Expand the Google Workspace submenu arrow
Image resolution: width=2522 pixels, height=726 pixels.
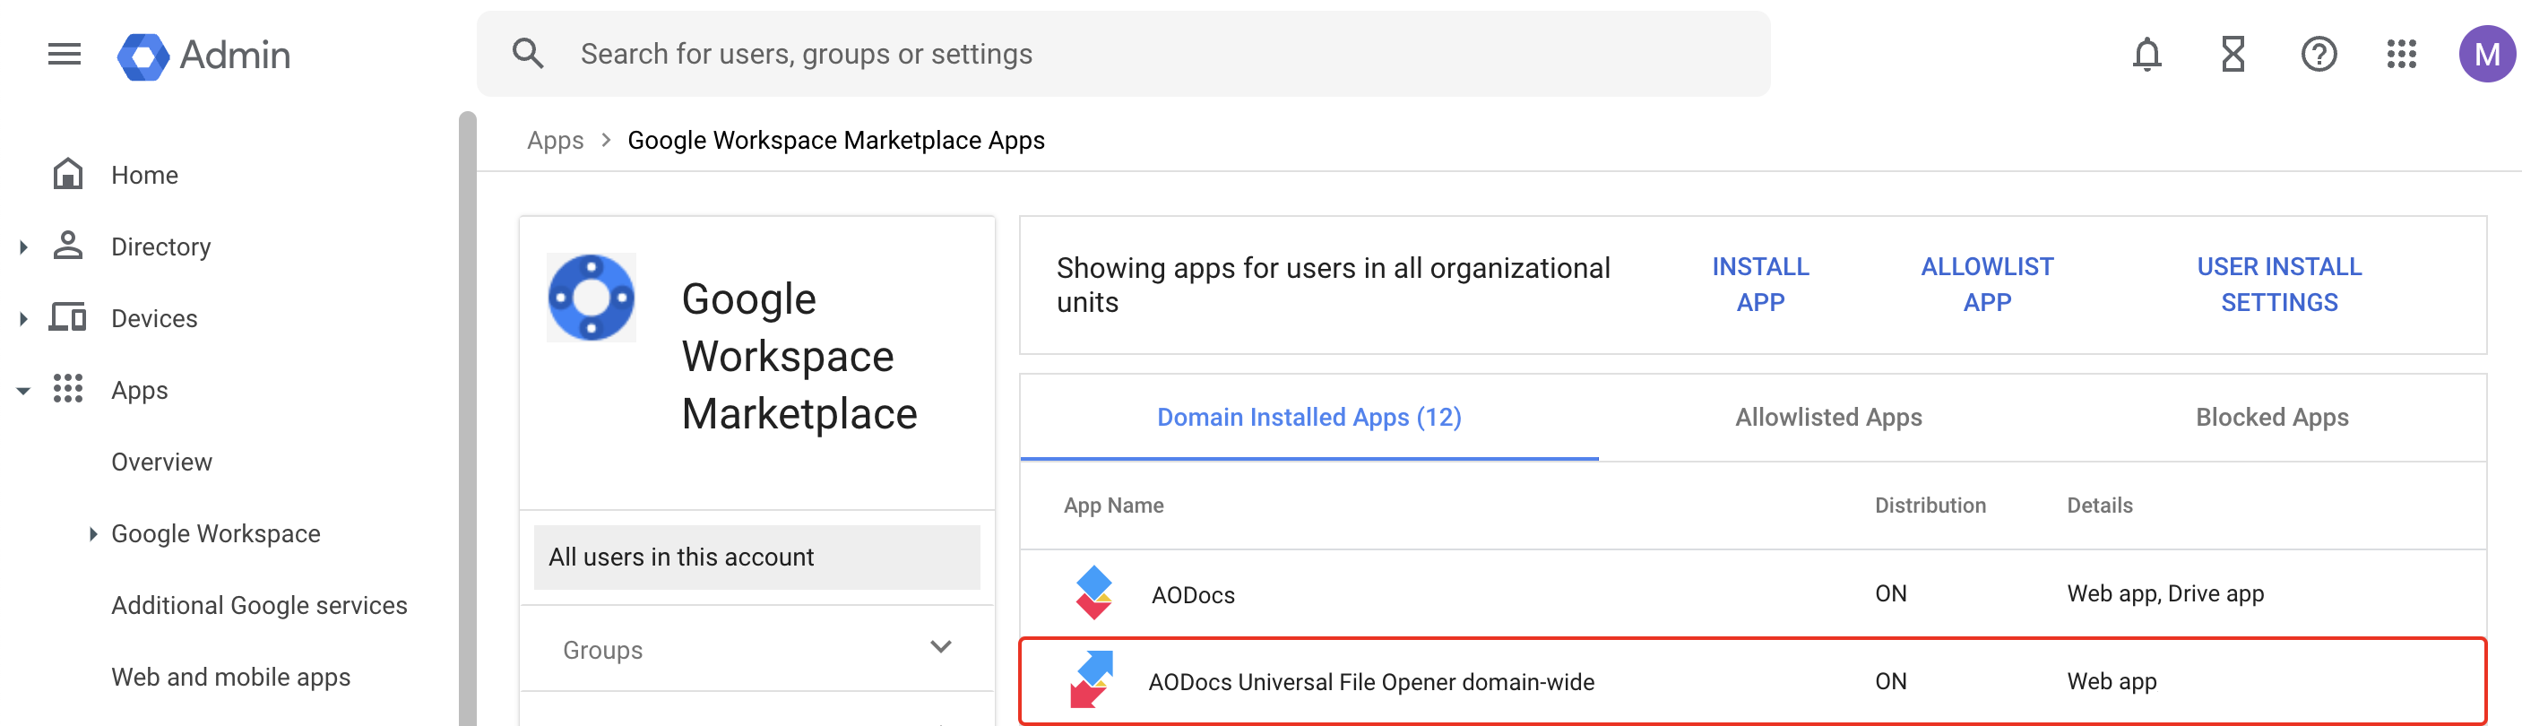93,534
